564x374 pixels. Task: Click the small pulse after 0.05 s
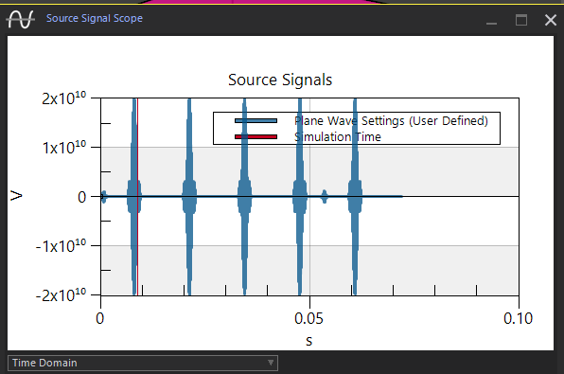click(325, 197)
